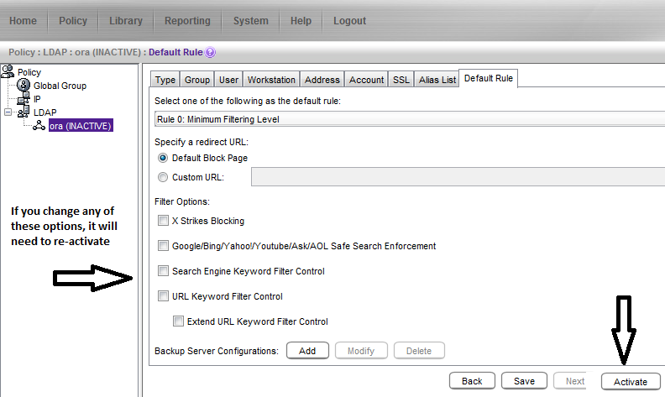Image resolution: width=665 pixels, height=397 pixels.
Task: Select ora (INACTIVE) in policy tree
Action: pyautogui.click(x=81, y=126)
